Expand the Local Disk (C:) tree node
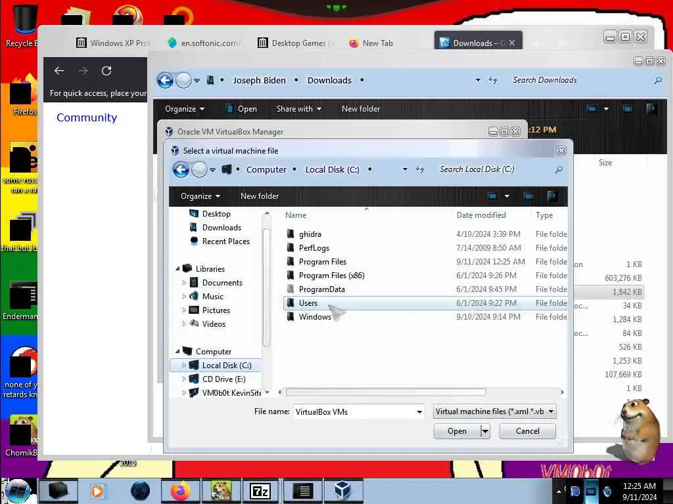Image resolution: width=673 pixels, height=504 pixels. (x=184, y=365)
